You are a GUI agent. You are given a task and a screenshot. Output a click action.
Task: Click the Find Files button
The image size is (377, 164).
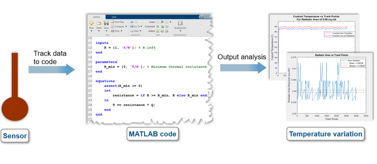coord(118,22)
